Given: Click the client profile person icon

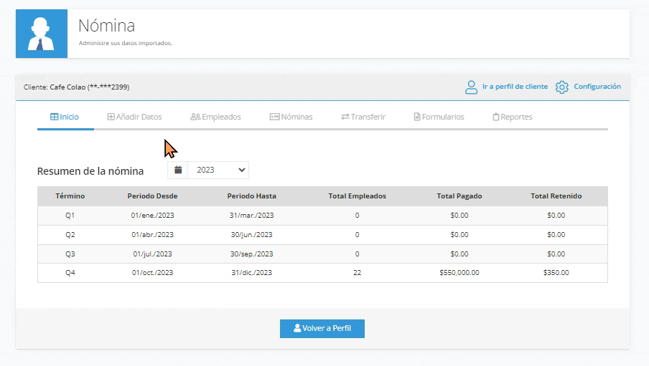Looking at the screenshot, I should pyautogui.click(x=471, y=87).
